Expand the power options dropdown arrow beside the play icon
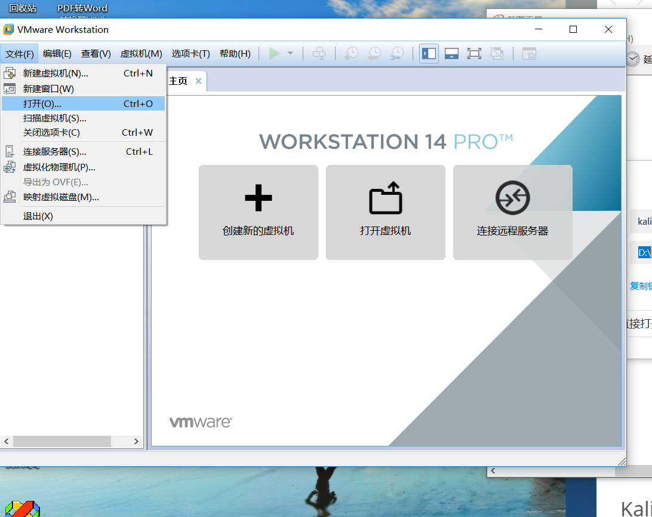Image resolution: width=652 pixels, height=517 pixels. coord(290,53)
